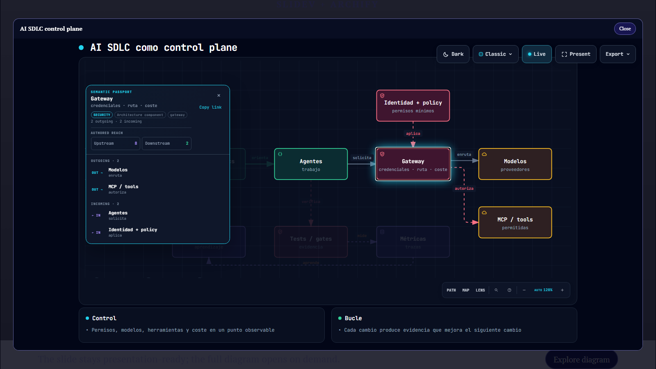
Task: Enable LENS mode in diagram toolbar
Action: [x=480, y=290]
